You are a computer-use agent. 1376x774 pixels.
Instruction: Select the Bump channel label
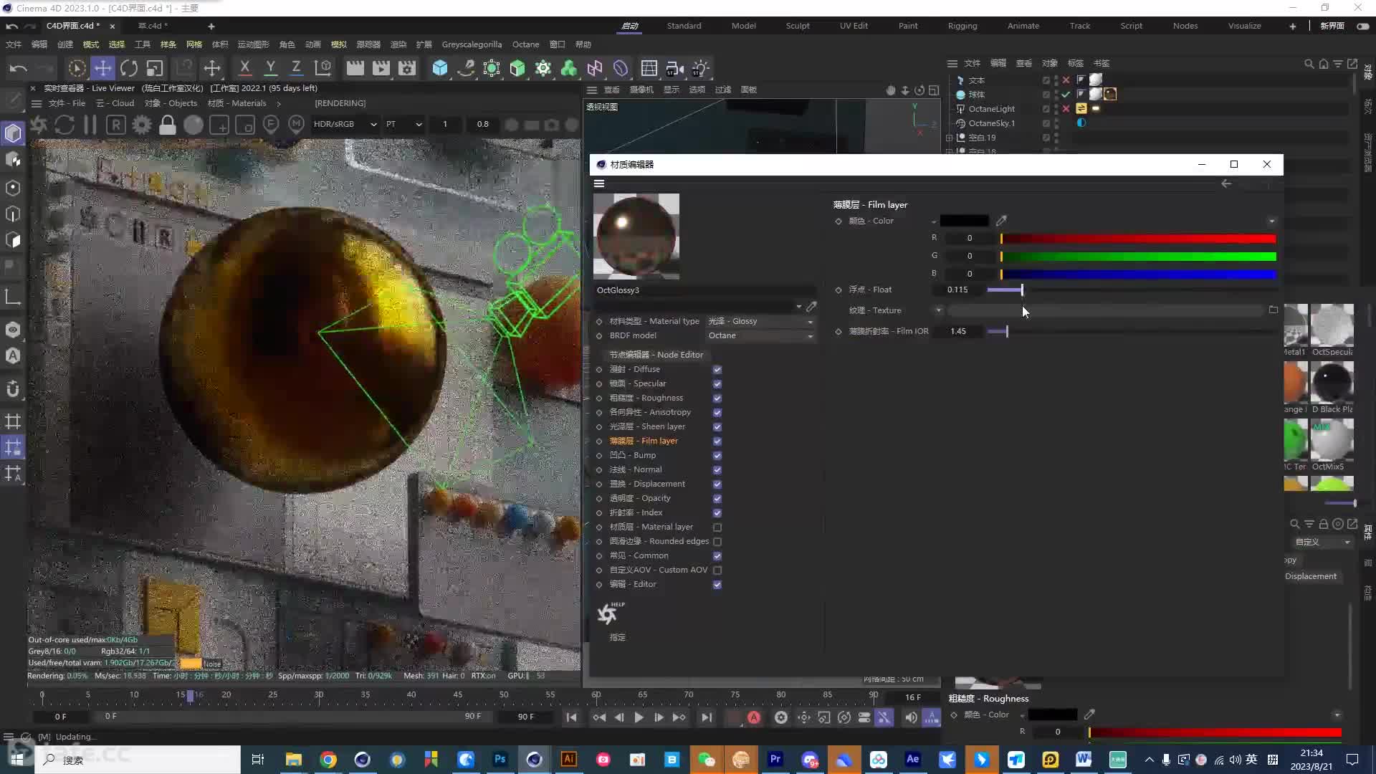(x=632, y=455)
